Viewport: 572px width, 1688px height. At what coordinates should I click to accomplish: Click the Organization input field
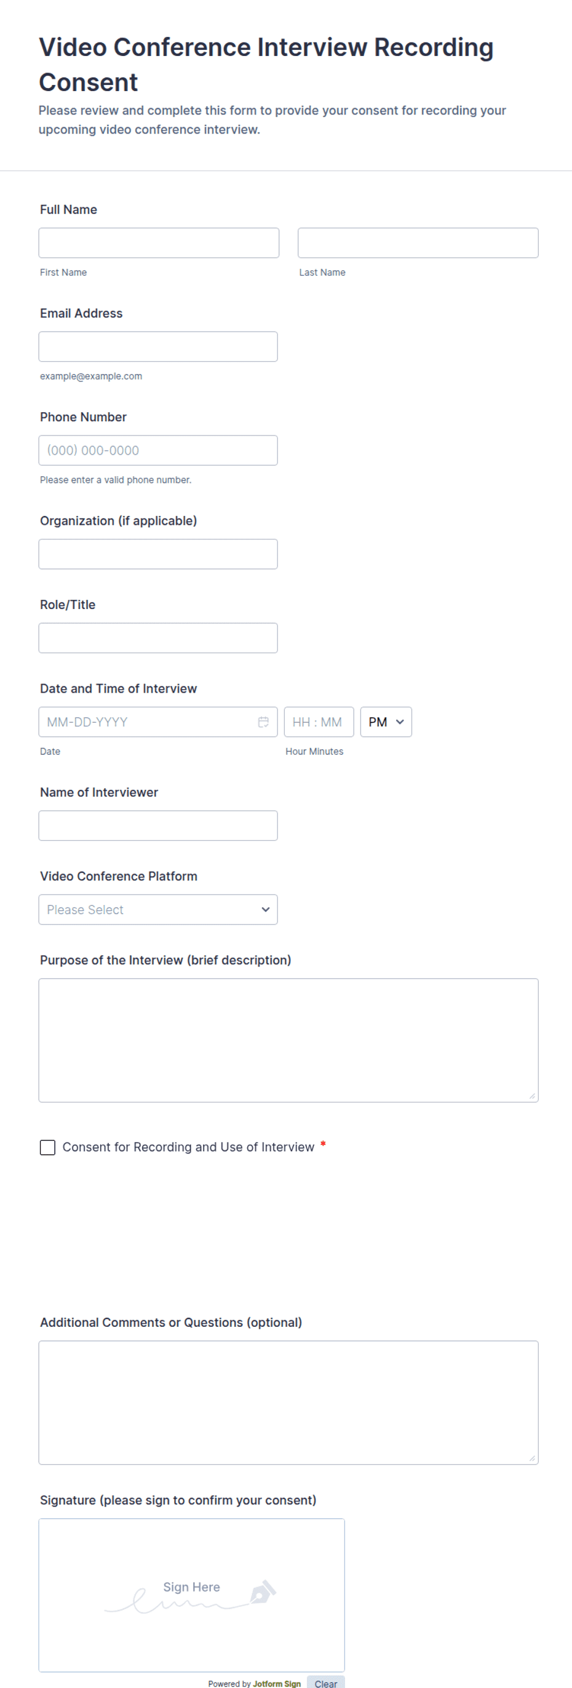pyautogui.click(x=158, y=554)
